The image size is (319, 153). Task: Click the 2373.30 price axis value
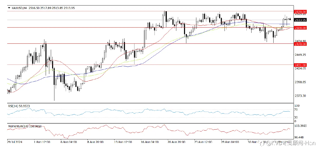[x=300, y=96]
